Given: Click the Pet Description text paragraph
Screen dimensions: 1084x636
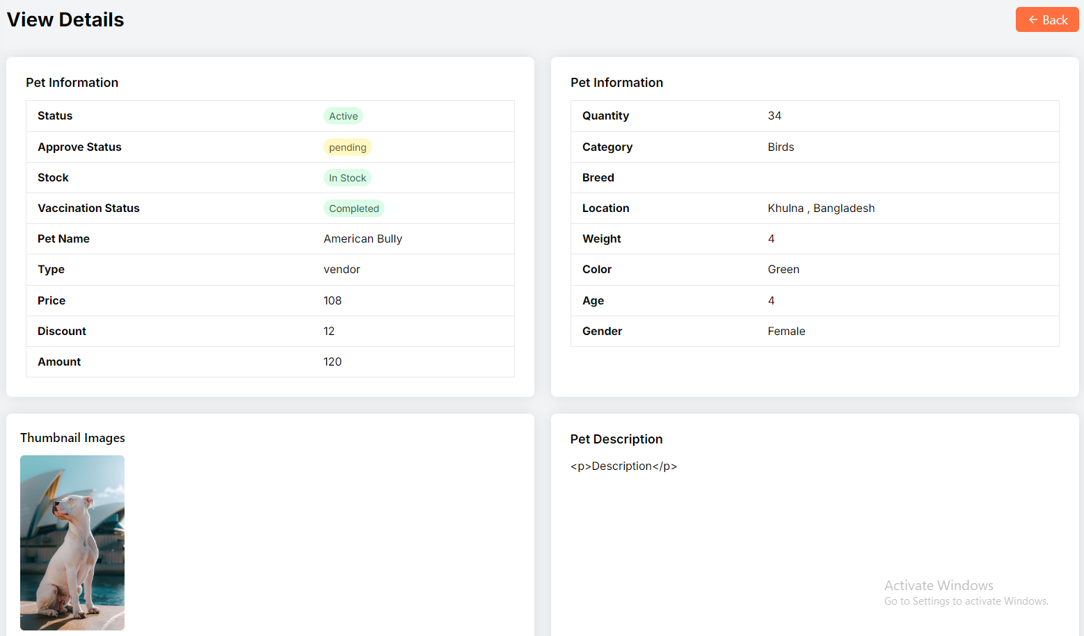Looking at the screenshot, I should [623, 466].
